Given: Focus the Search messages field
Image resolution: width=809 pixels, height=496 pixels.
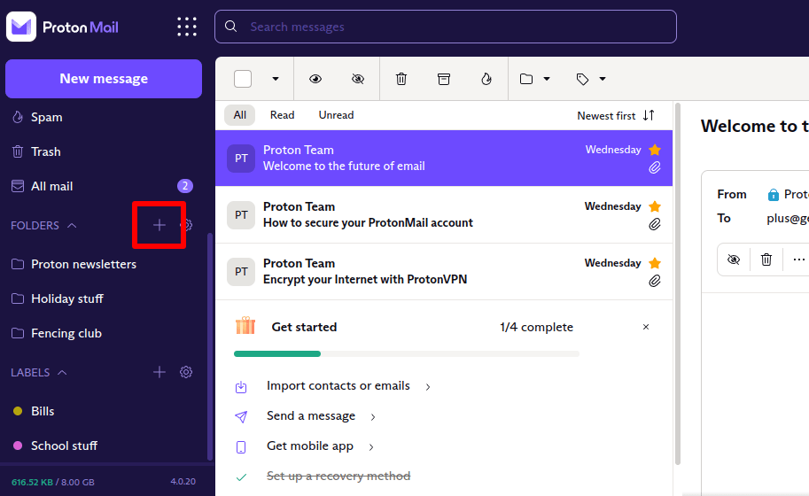Looking at the screenshot, I should (446, 27).
